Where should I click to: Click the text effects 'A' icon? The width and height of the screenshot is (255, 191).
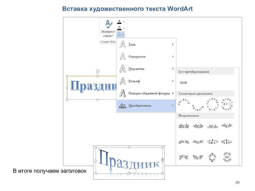coord(119,34)
